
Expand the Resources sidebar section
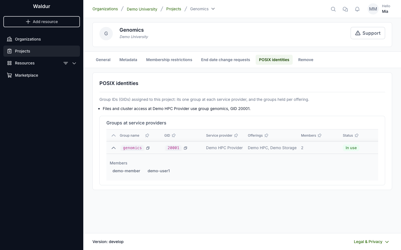click(74, 63)
